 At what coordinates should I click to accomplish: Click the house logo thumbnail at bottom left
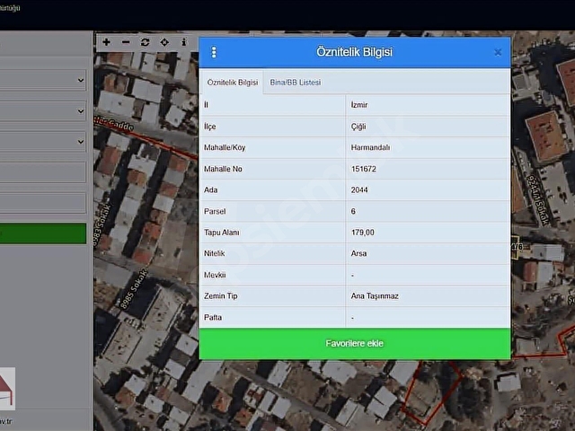[7, 389]
